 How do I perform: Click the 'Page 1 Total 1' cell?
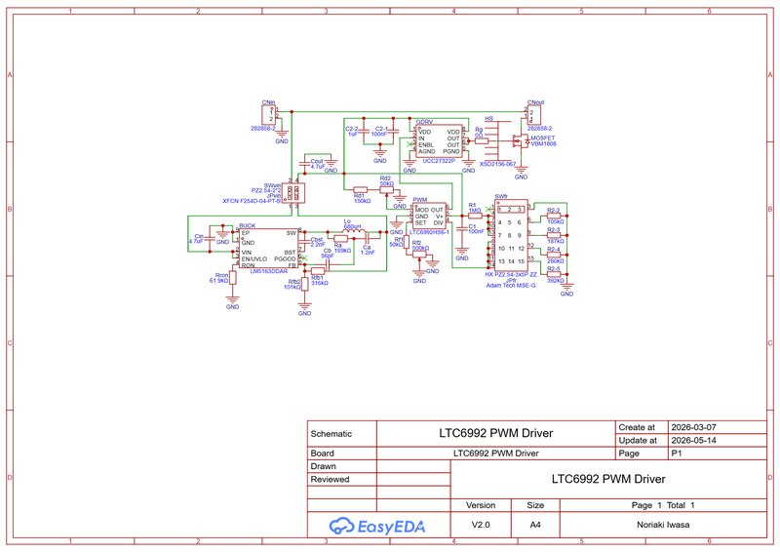pos(663,505)
